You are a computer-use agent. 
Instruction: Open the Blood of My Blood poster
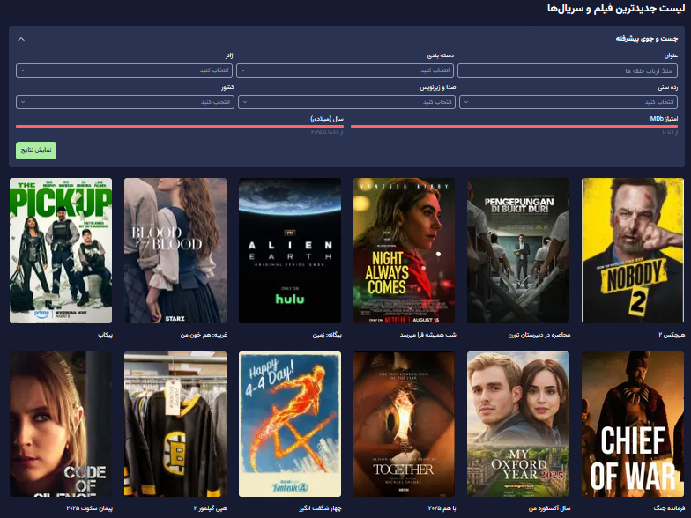pyautogui.click(x=175, y=250)
